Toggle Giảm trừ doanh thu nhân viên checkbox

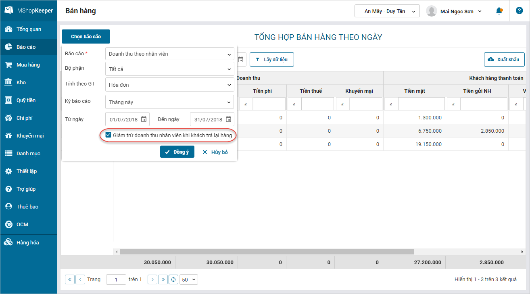point(108,135)
